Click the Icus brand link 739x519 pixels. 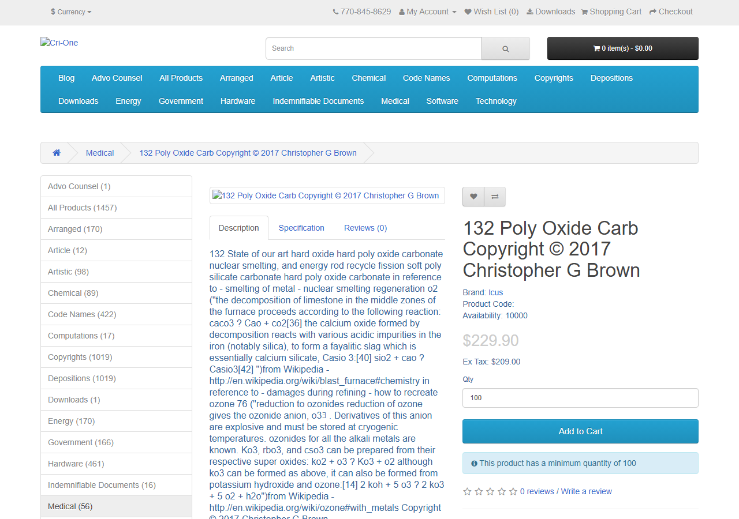pos(495,292)
